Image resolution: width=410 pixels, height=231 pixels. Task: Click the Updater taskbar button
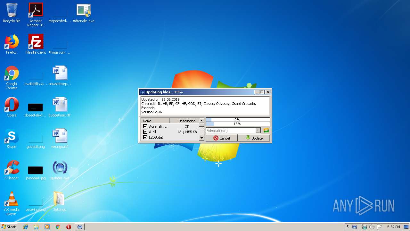(80, 227)
